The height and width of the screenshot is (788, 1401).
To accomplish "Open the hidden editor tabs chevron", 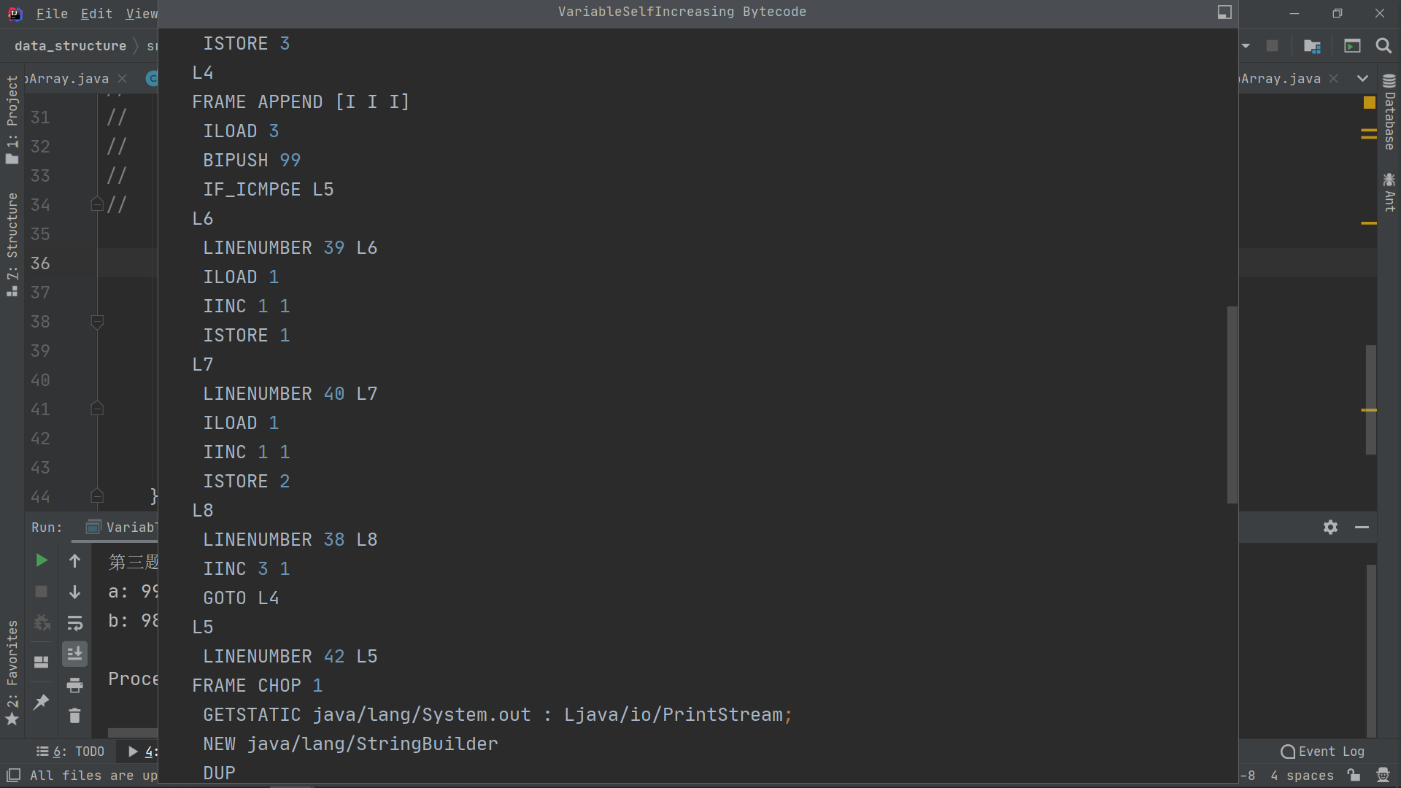I will point(1362,79).
